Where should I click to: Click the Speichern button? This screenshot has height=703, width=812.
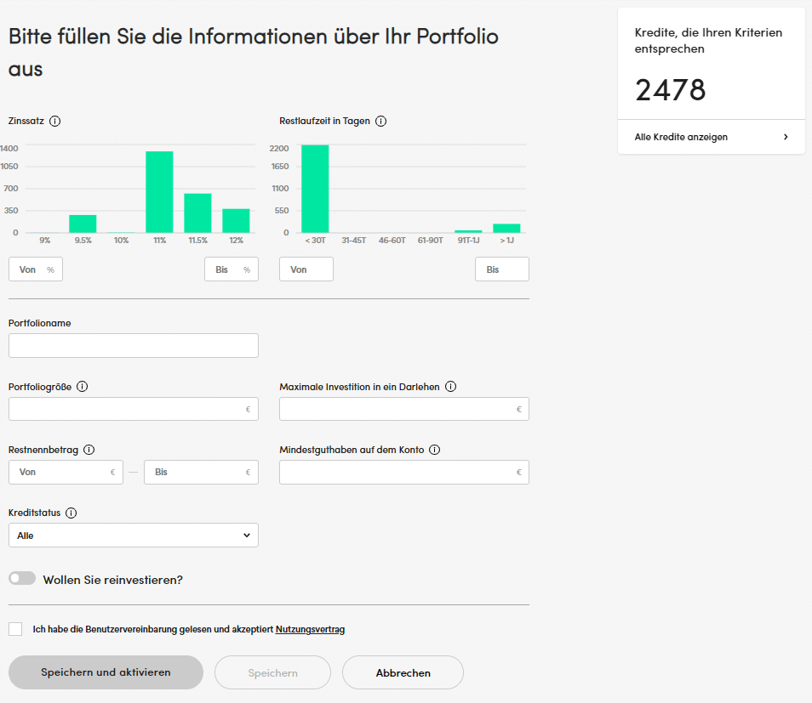(273, 672)
